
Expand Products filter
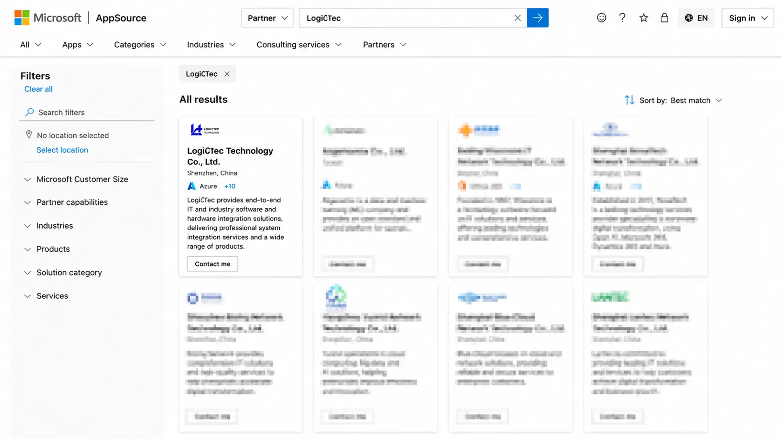click(47, 249)
